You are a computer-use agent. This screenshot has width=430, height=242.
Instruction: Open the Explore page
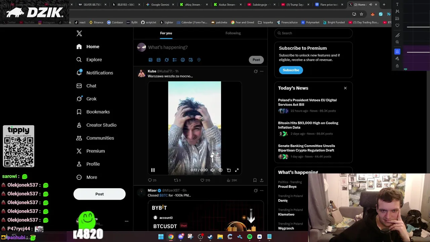[89, 59]
